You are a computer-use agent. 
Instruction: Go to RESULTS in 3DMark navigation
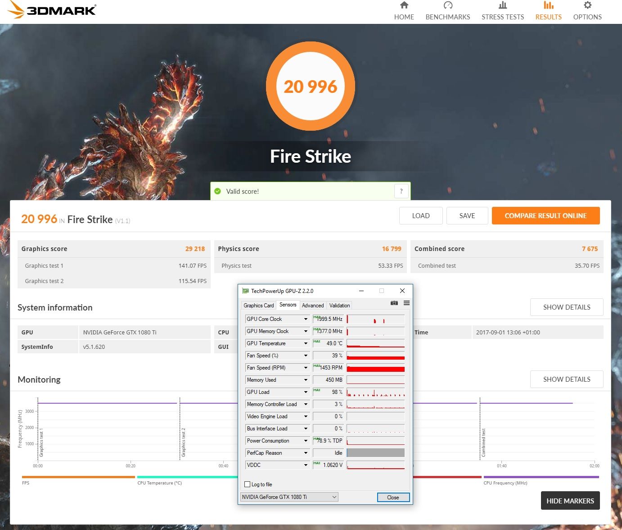(548, 17)
